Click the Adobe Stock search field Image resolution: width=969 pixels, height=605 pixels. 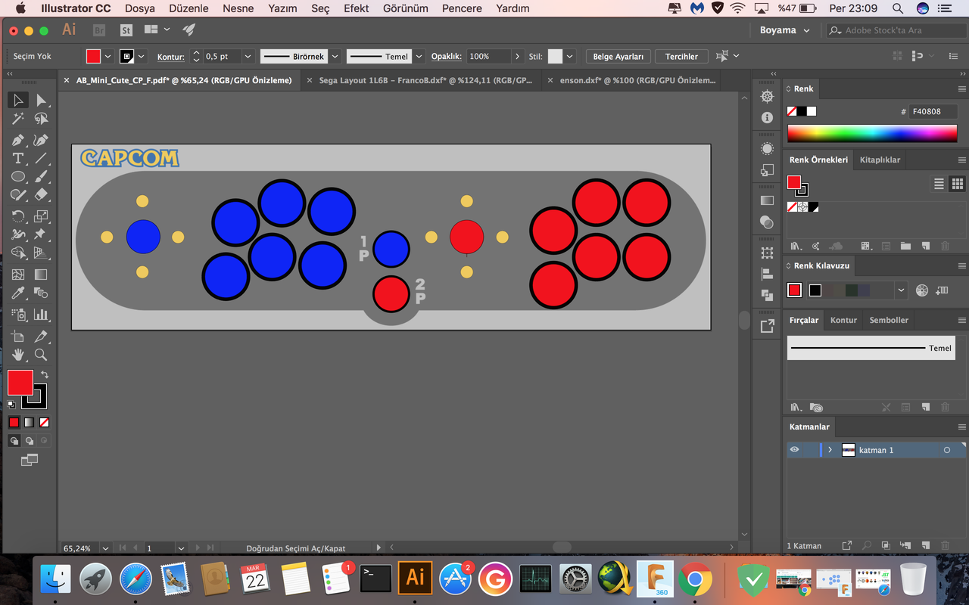[895, 30]
